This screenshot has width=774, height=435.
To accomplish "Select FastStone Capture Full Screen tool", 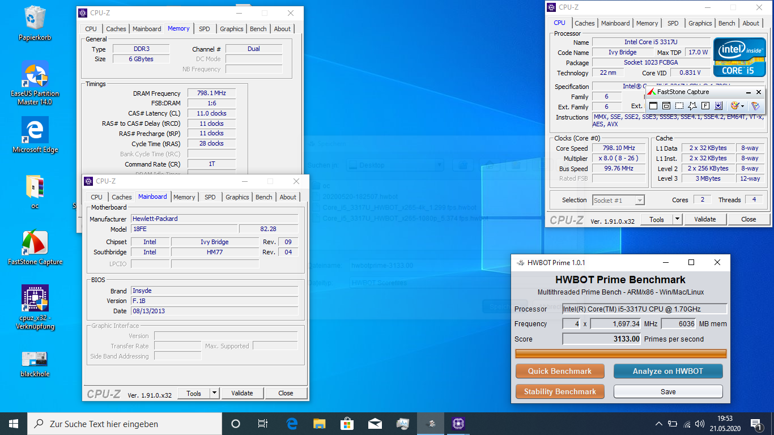I will point(705,106).
